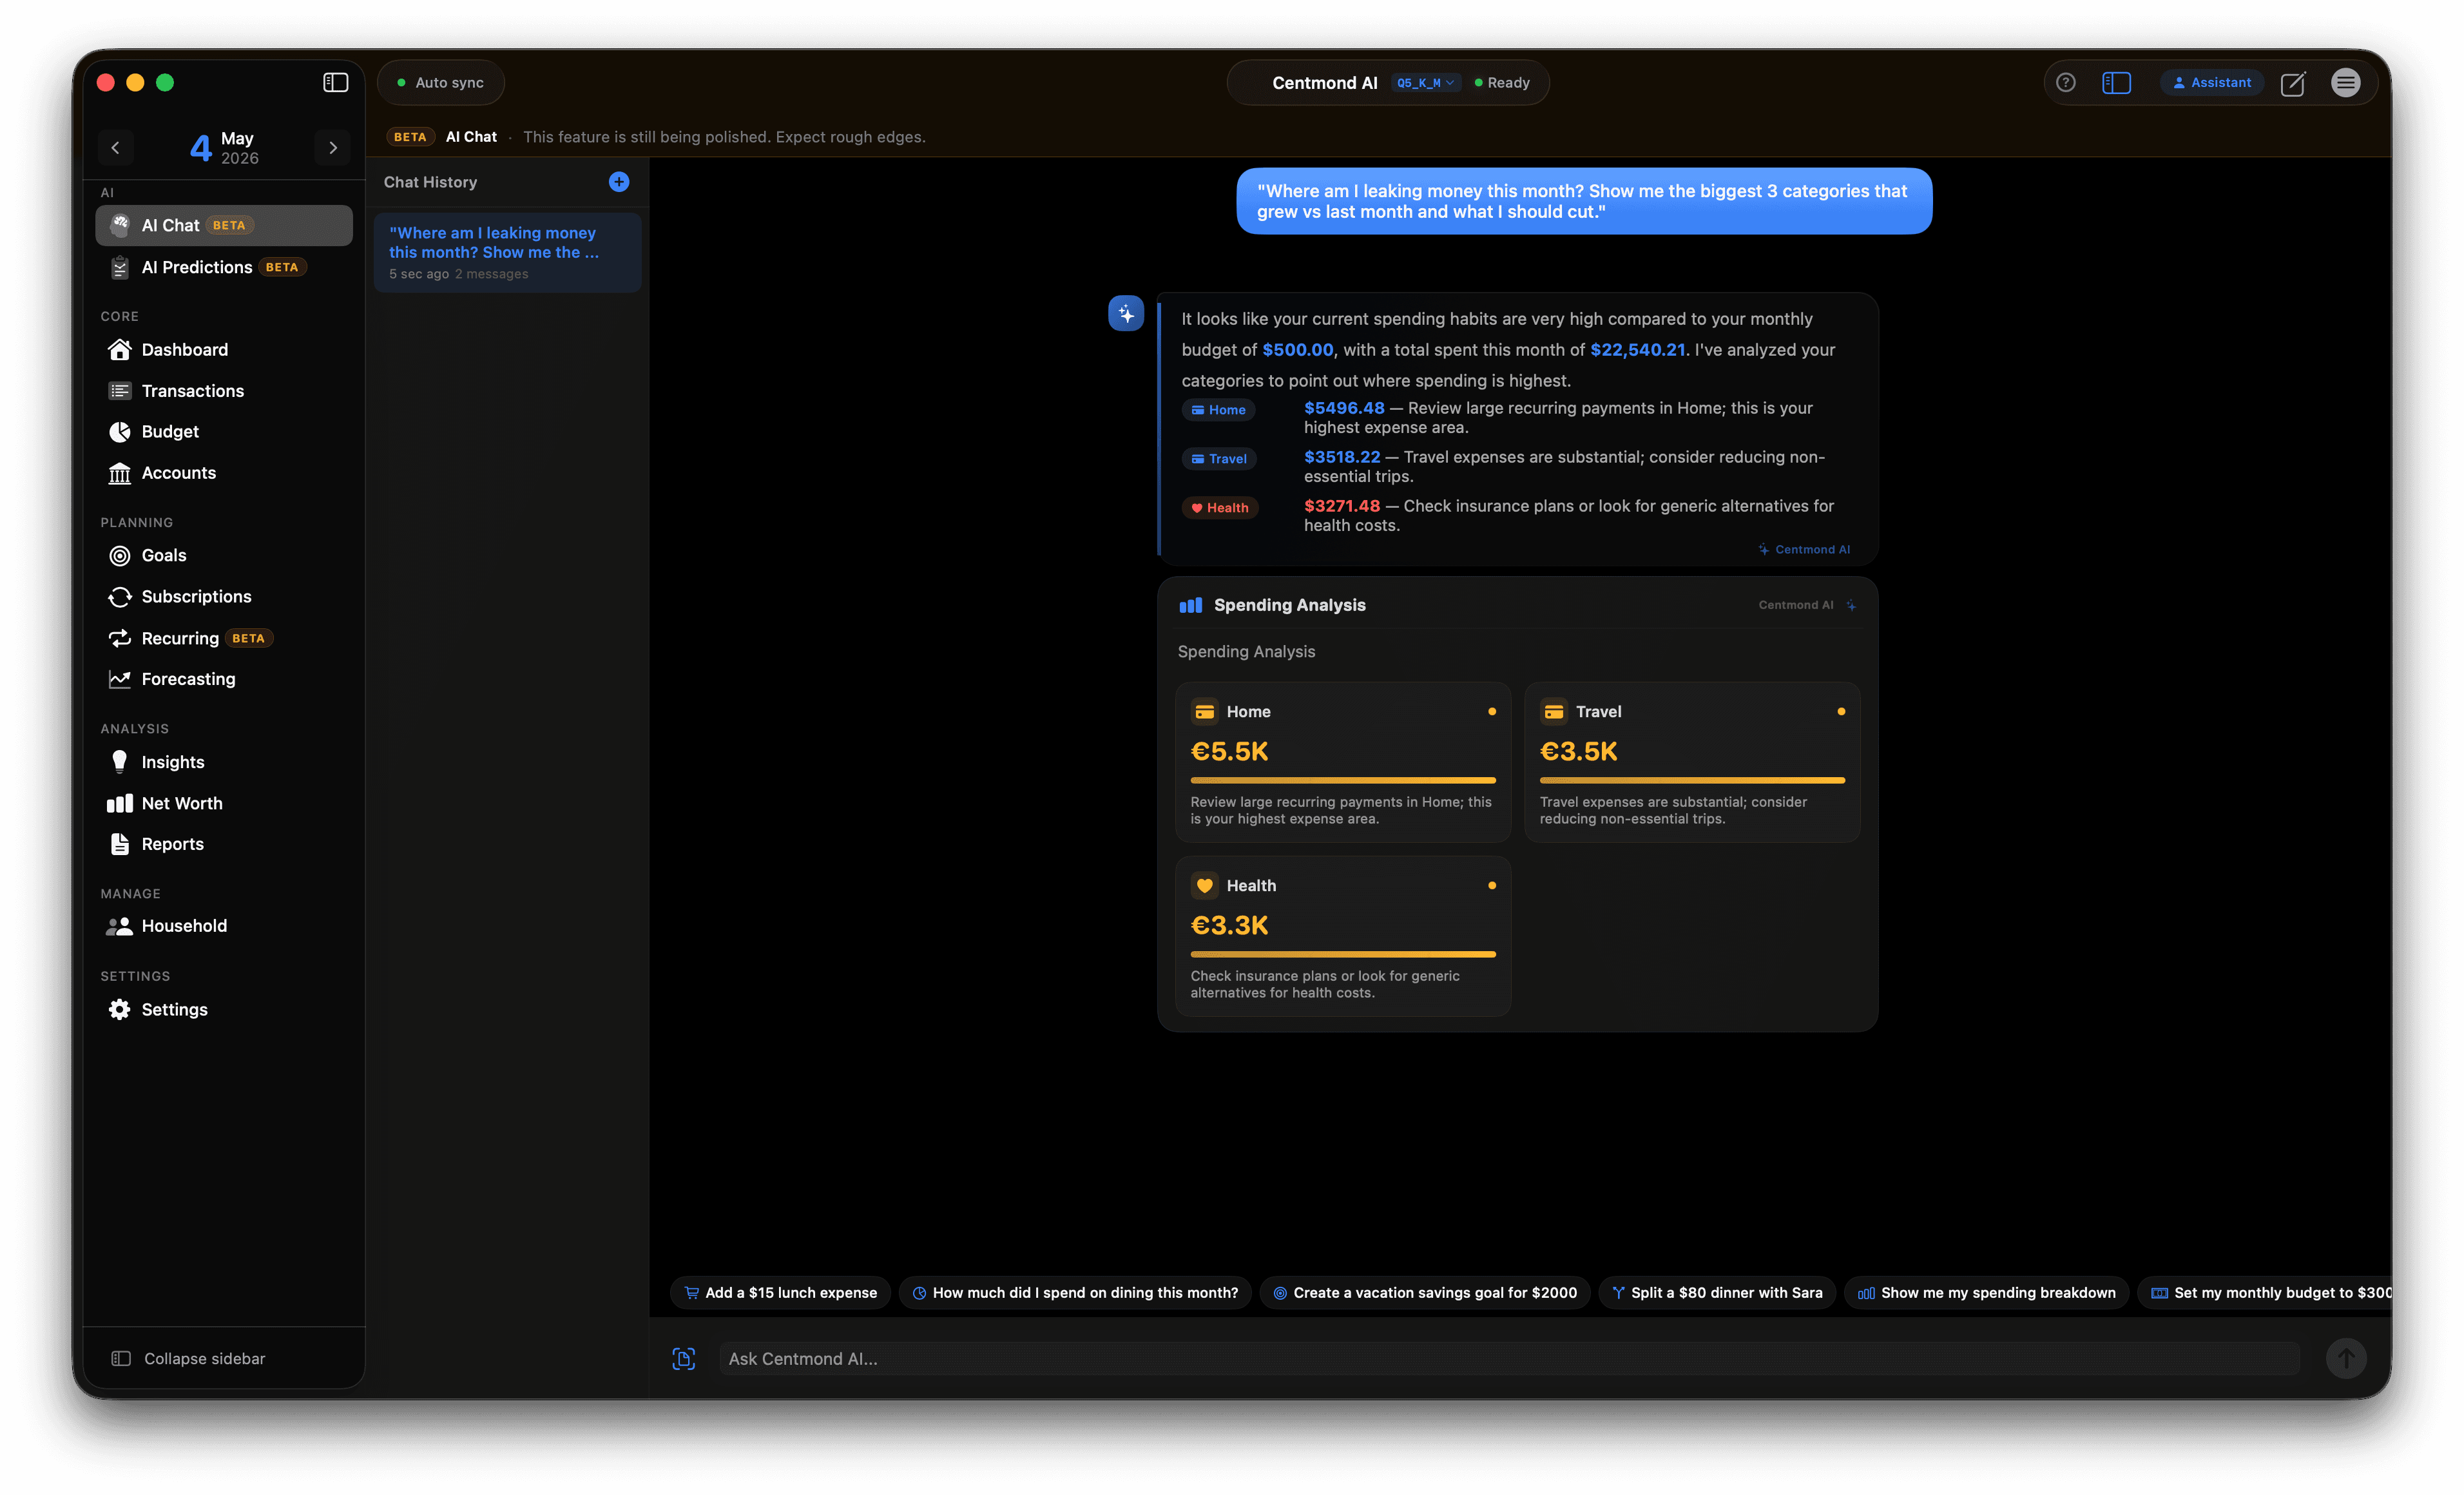Open Subscriptions in the sidebar
2464x1495 pixels.
(x=224, y=596)
